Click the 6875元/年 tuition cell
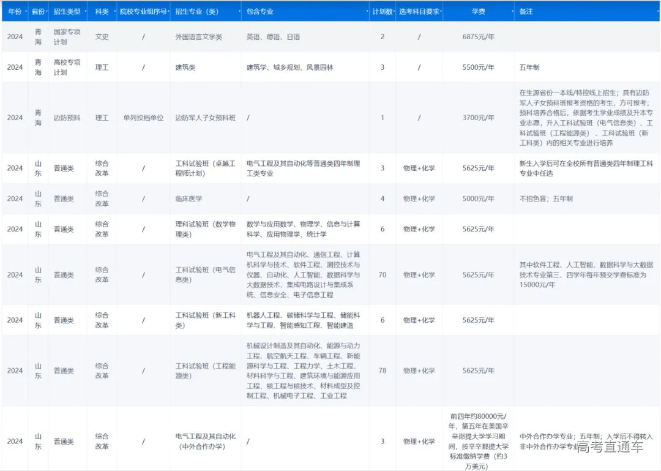This screenshot has width=661, height=471. coord(479,36)
